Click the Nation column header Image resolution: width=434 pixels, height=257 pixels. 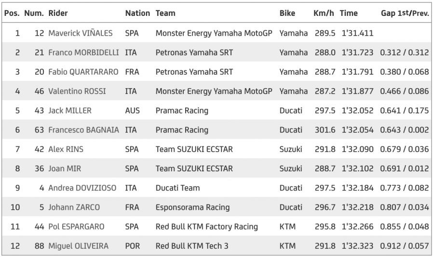(x=137, y=13)
